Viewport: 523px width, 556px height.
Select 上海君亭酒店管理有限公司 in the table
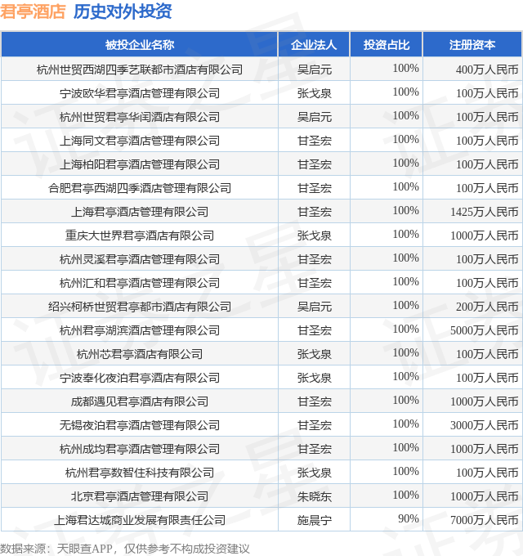coord(140,212)
